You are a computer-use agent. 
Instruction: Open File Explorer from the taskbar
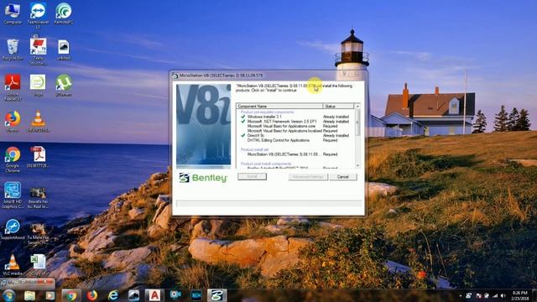(30, 295)
